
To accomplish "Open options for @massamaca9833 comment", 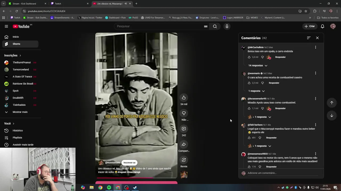I will [315, 154].
